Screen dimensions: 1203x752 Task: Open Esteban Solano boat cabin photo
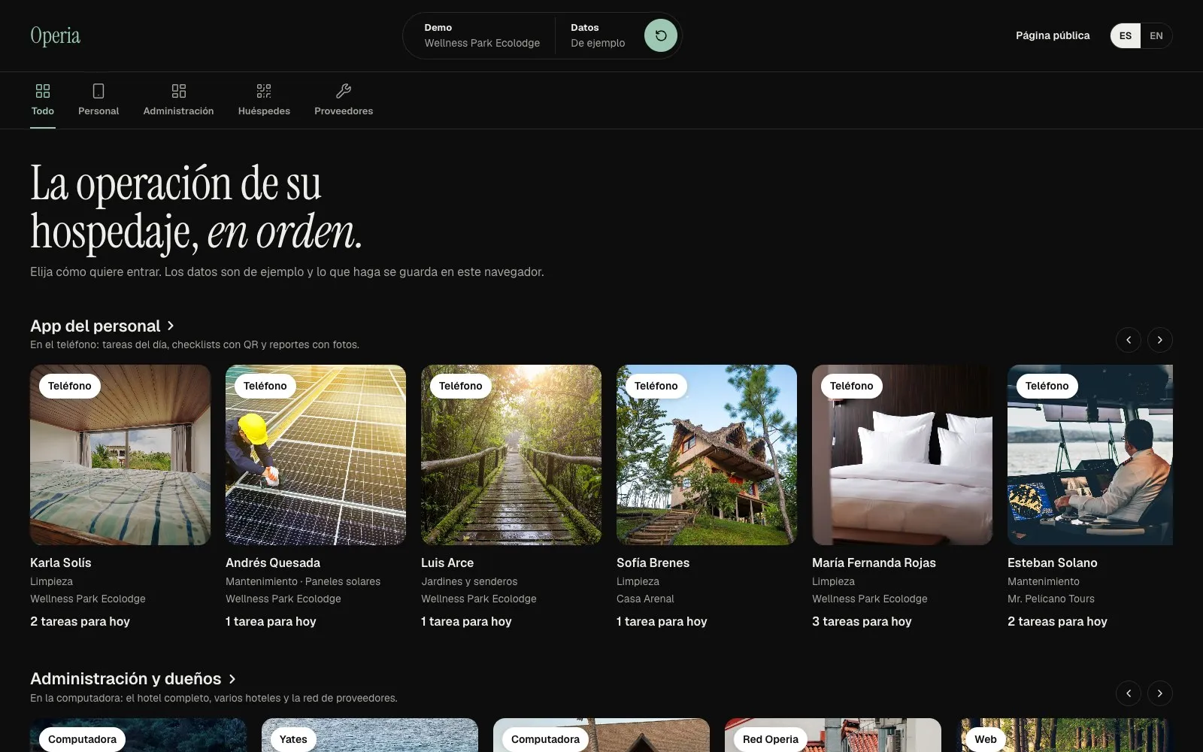[1090, 455]
